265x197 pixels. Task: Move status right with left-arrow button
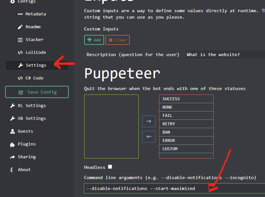pos(149,137)
